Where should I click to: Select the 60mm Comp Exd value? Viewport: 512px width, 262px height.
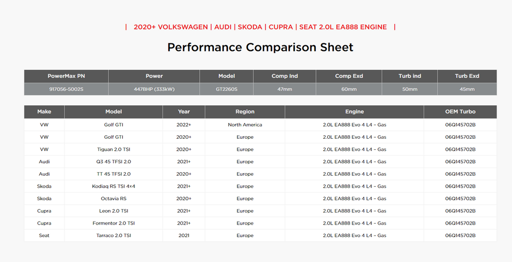point(349,89)
